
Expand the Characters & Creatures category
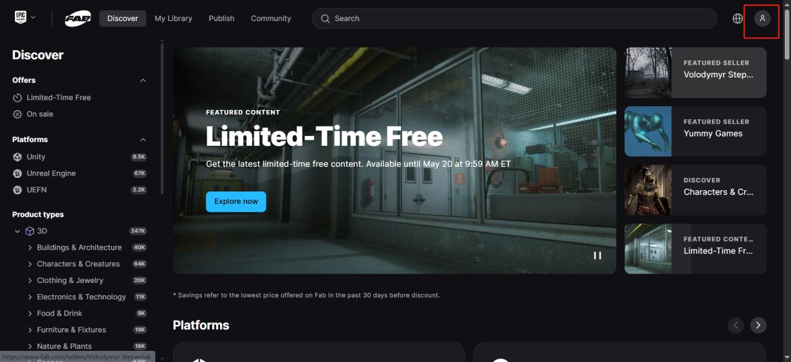[x=30, y=264]
